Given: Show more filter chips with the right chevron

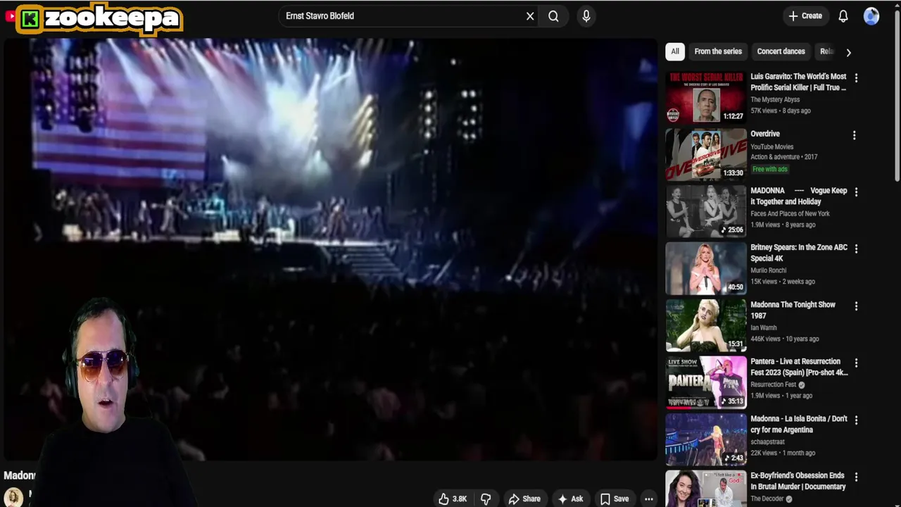Looking at the screenshot, I should point(848,52).
